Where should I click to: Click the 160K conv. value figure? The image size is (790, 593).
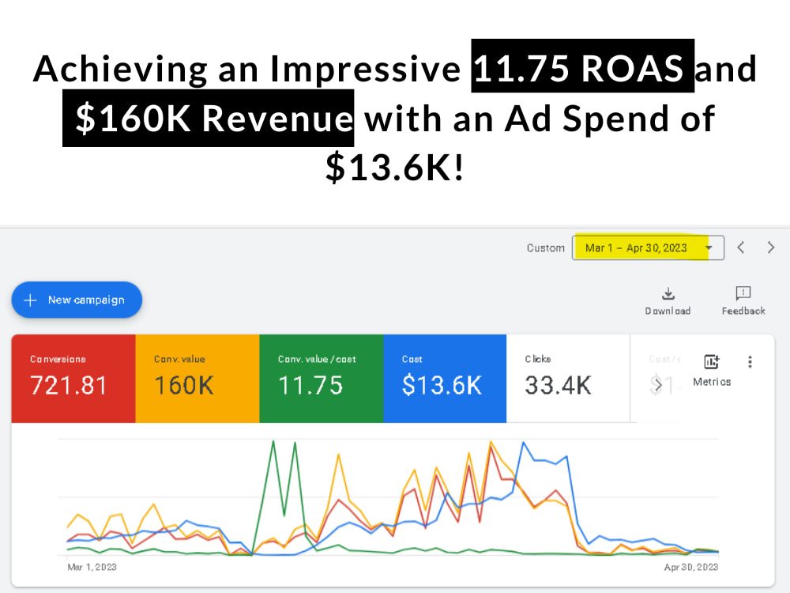pos(184,386)
